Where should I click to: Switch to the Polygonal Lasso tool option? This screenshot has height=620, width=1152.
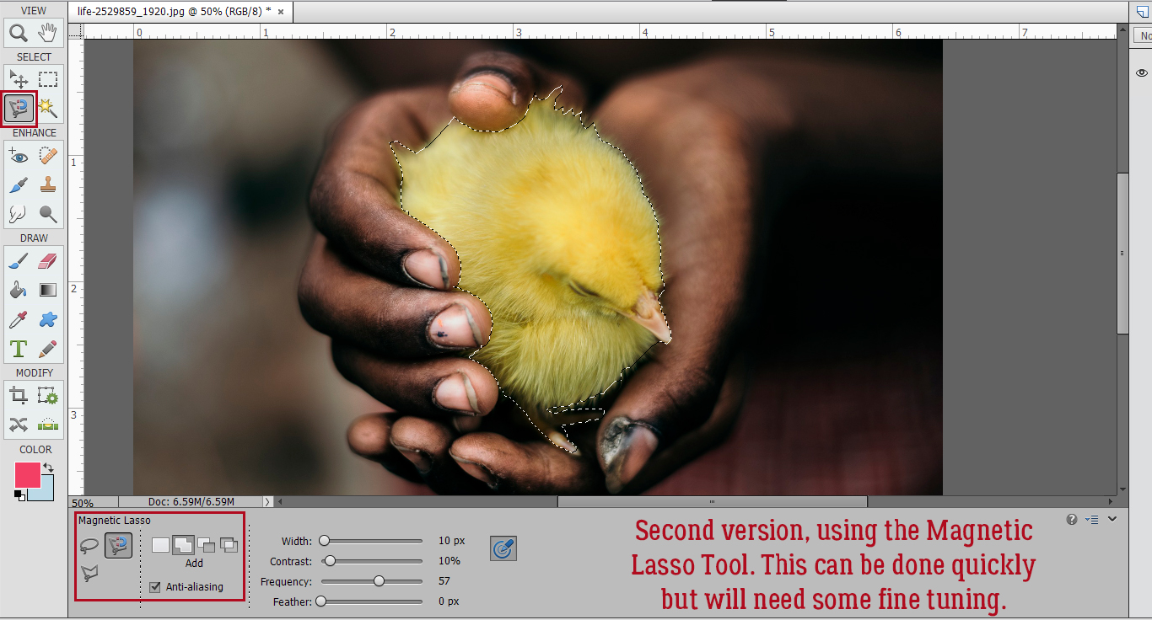coord(89,573)
